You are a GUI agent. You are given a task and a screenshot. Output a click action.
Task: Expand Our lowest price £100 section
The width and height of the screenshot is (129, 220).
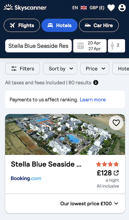click(89, 203)
